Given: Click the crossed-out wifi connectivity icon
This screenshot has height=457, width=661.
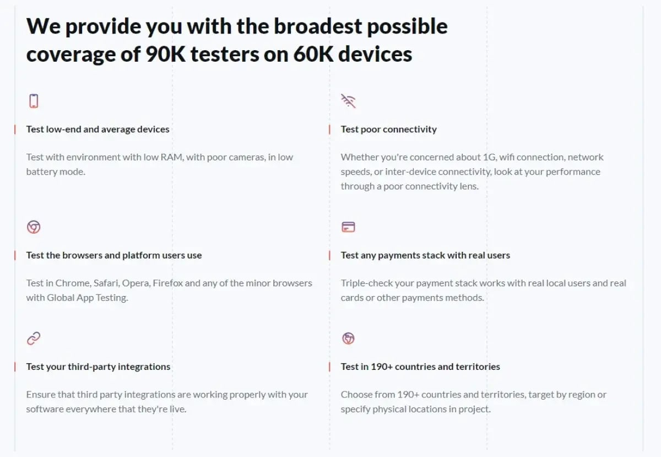Looking at the screenshot, I should [x=348, y=101].
